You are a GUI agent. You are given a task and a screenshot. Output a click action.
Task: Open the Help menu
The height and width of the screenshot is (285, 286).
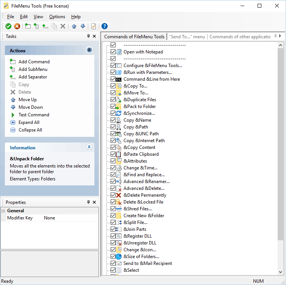(76, 17)
